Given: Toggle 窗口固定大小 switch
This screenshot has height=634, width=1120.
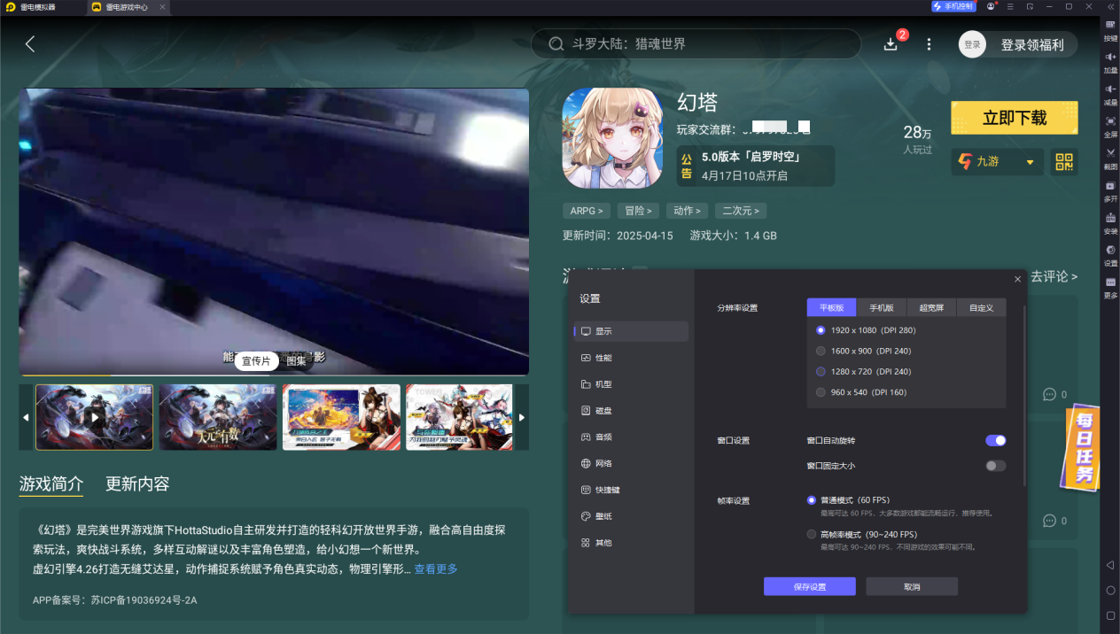Looking at the screenshot, I should pyautogui.click(x=996, y=466).
